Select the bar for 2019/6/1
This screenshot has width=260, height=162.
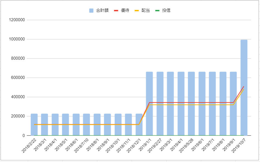202,104
